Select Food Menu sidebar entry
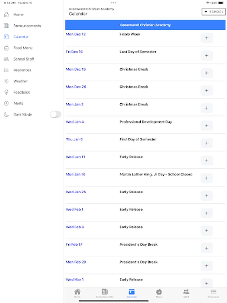The height and width of the screenshot is (303, 227). click(23, 48)
